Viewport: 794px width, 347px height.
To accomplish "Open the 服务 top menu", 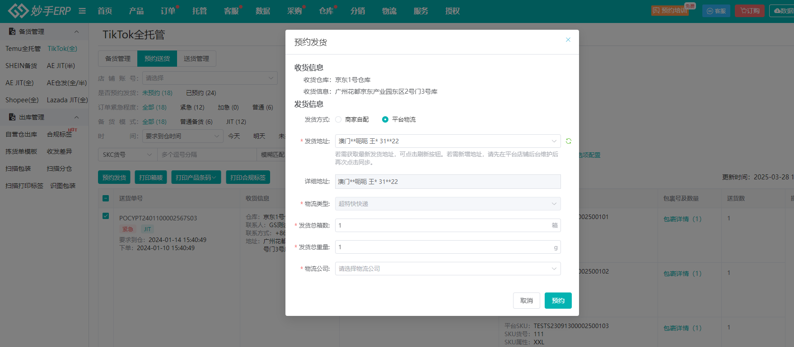I will click(421, 11).
